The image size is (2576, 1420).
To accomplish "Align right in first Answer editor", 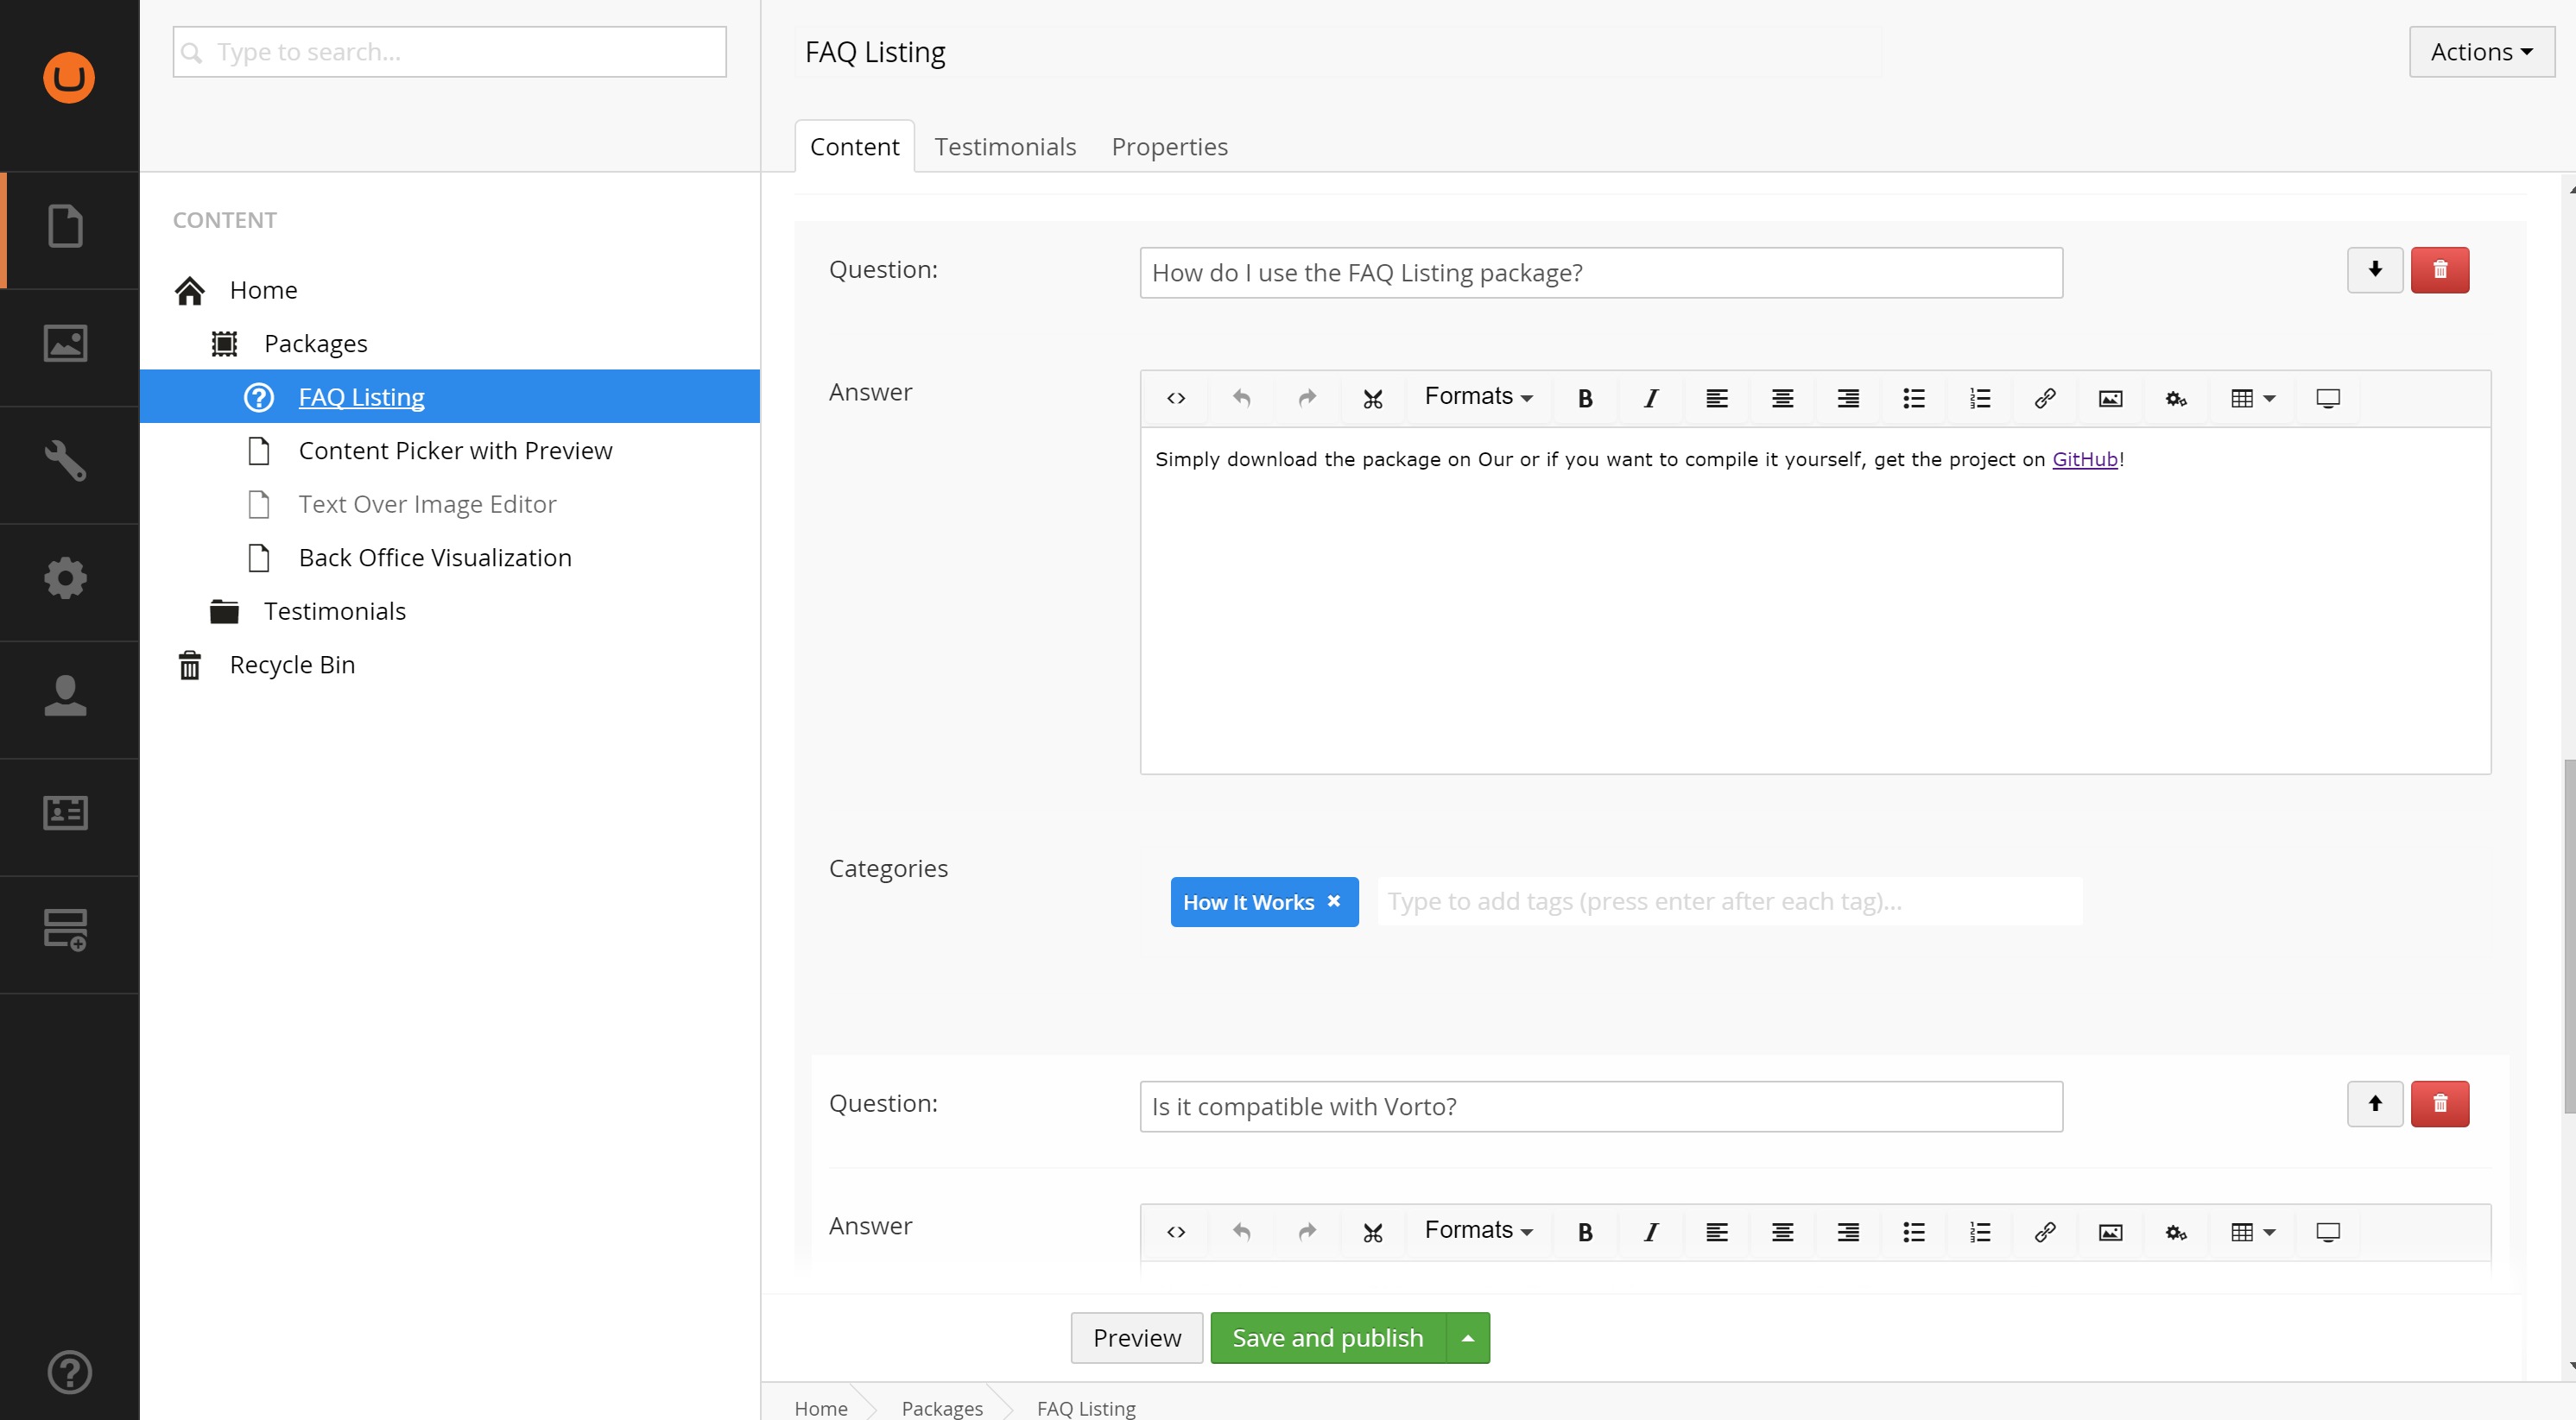I will point(1848,399).
